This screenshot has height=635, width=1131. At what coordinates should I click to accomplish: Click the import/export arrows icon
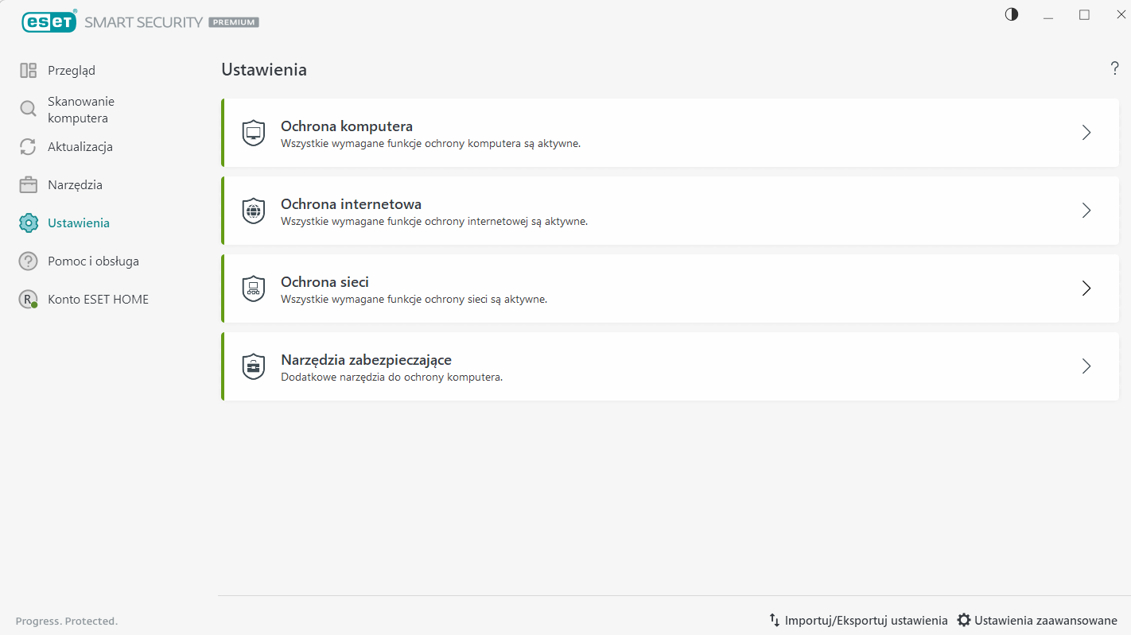coord(774,620)
